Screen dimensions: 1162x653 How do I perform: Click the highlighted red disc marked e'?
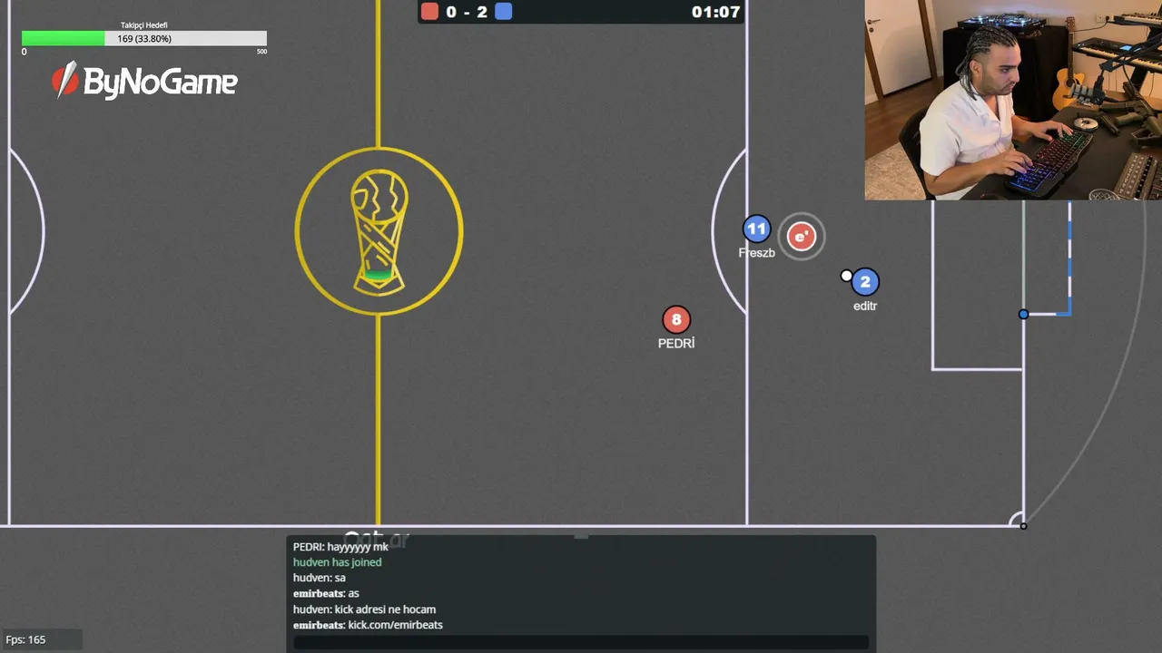801,237
